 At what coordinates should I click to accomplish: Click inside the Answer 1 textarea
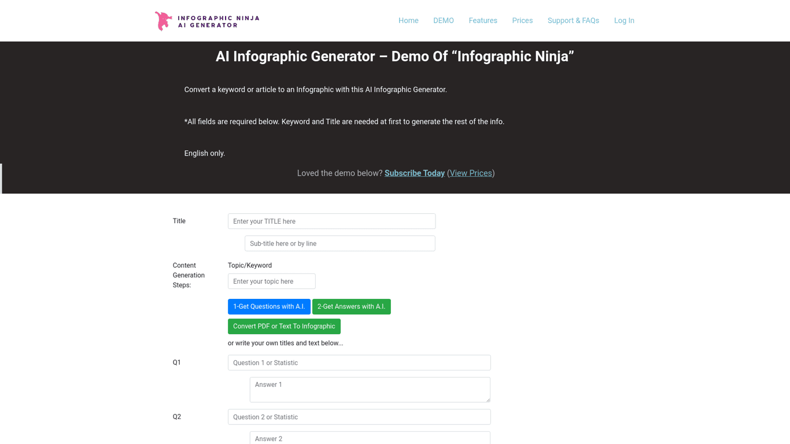[x=370, y=389]
